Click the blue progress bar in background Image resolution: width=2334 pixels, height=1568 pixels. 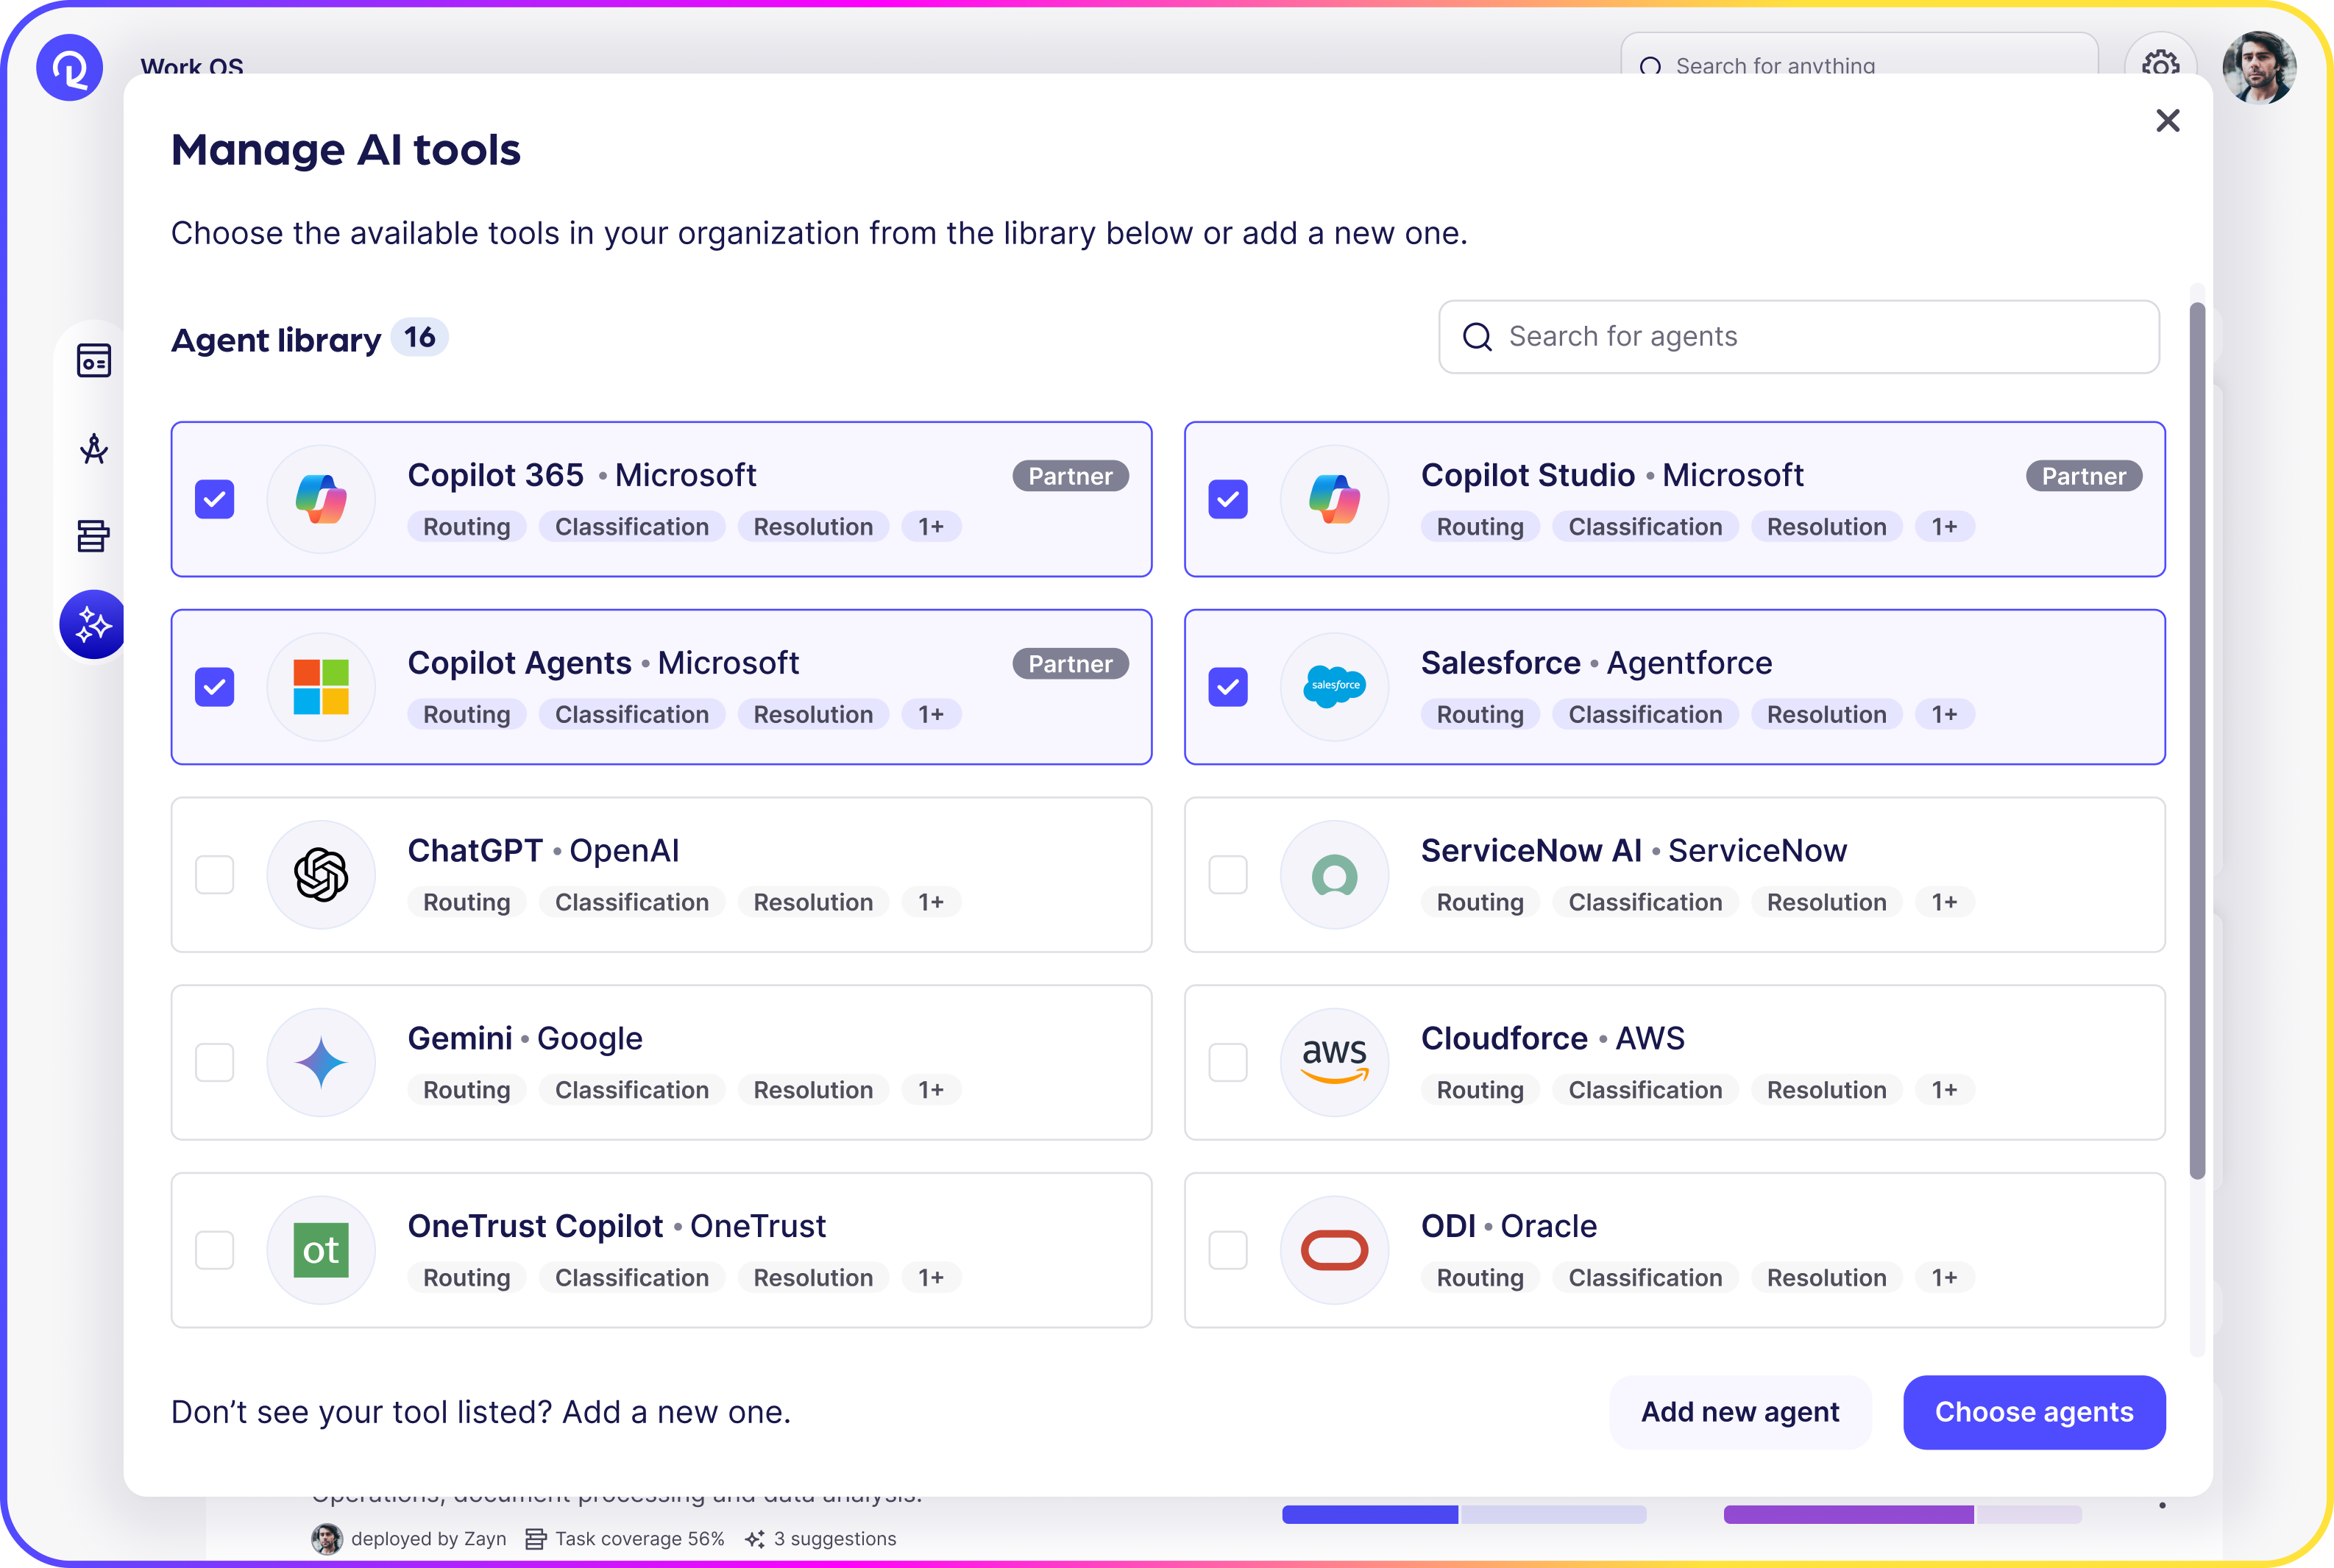[x=1464, y=1515]
